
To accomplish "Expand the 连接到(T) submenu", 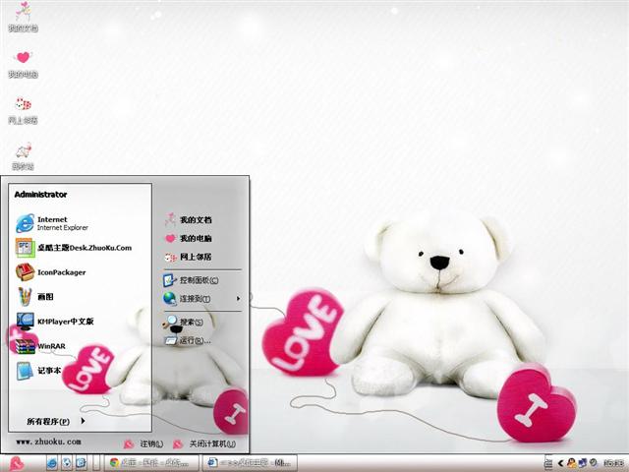I will 202,299.
